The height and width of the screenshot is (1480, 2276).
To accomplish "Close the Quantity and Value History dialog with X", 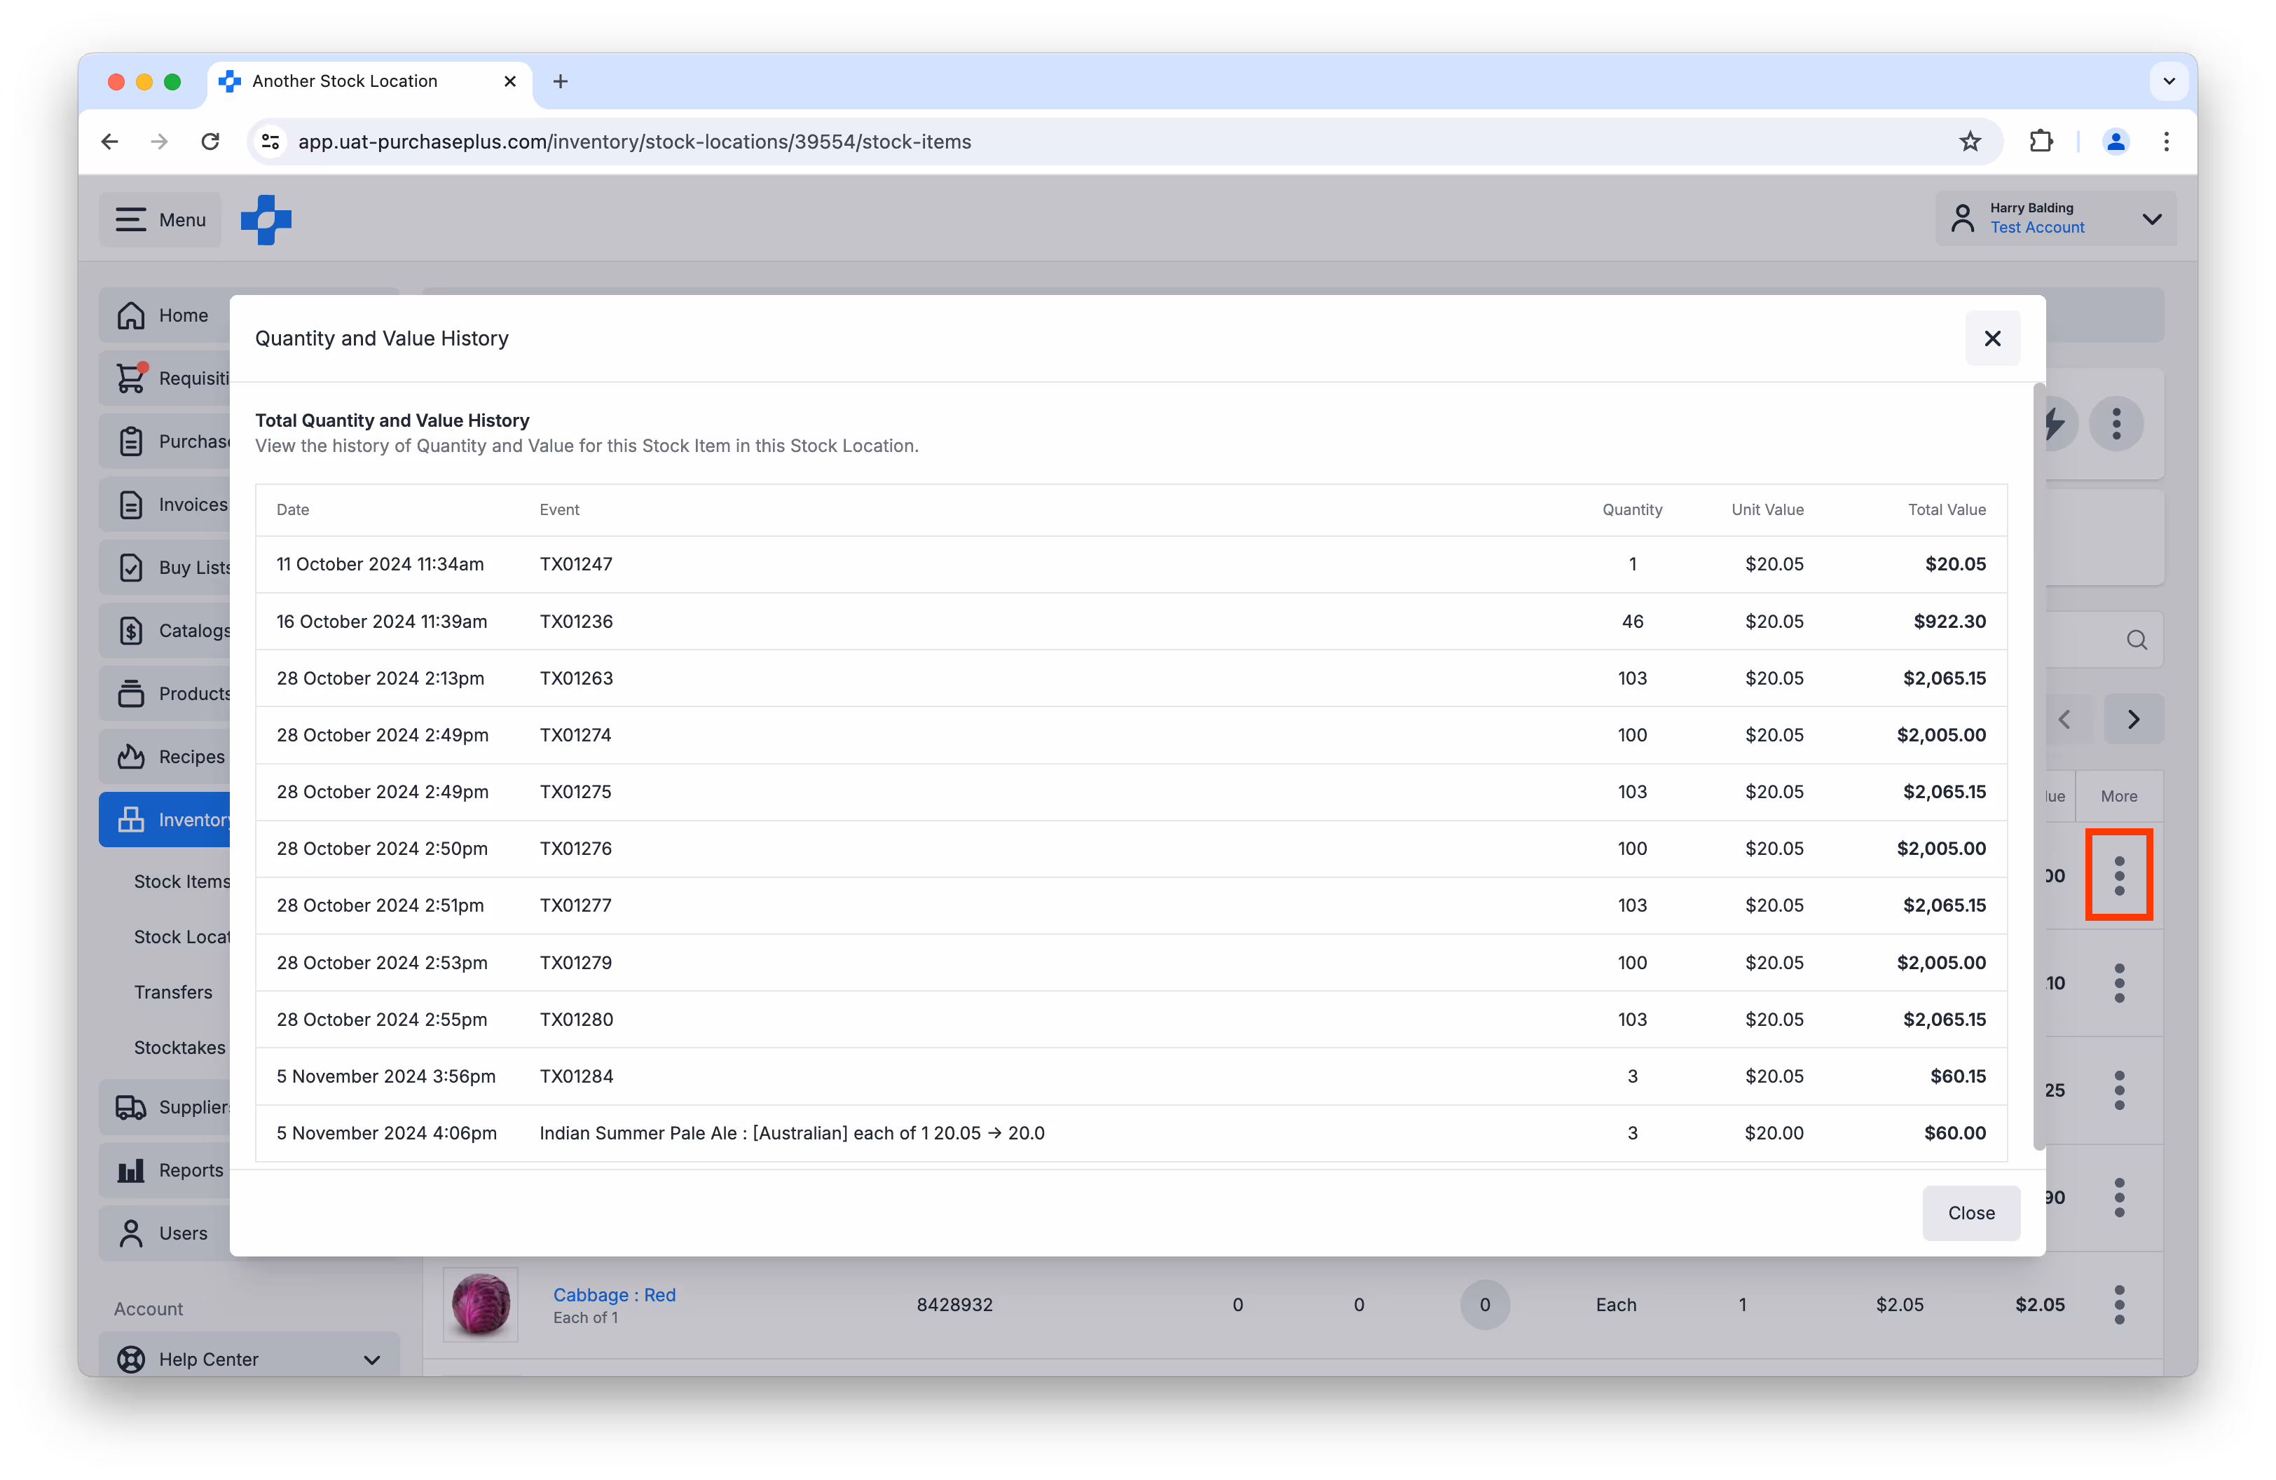I will [1992, 338].
